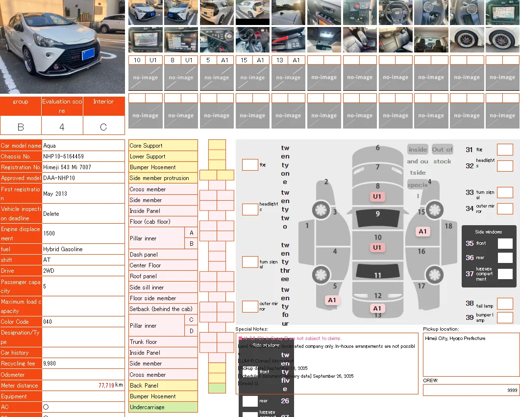Tick the 38 tail lamp checkbox
Viewport: 520px width, 417px height.
click(505, 304)
